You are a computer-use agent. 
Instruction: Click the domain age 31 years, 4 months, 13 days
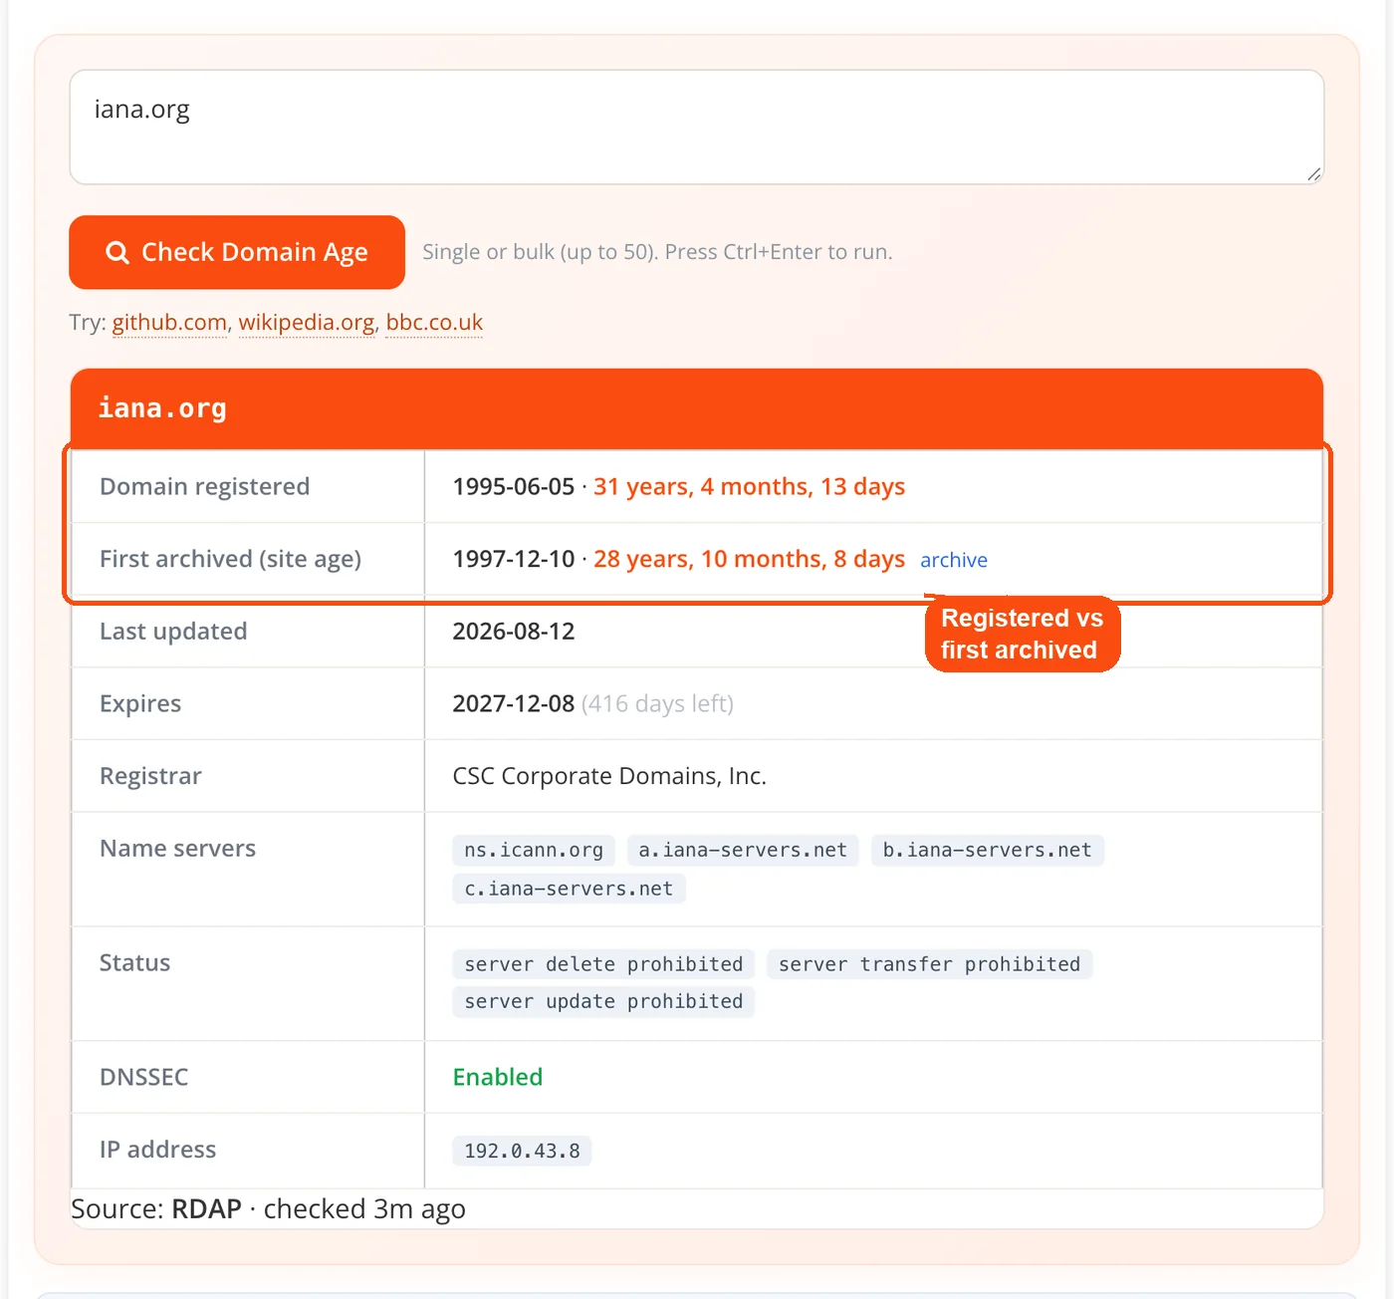[x=750, y=486]
